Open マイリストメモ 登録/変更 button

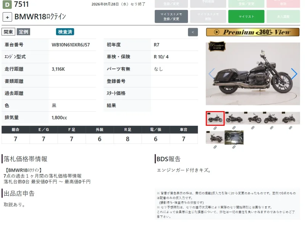pos(171,16)
